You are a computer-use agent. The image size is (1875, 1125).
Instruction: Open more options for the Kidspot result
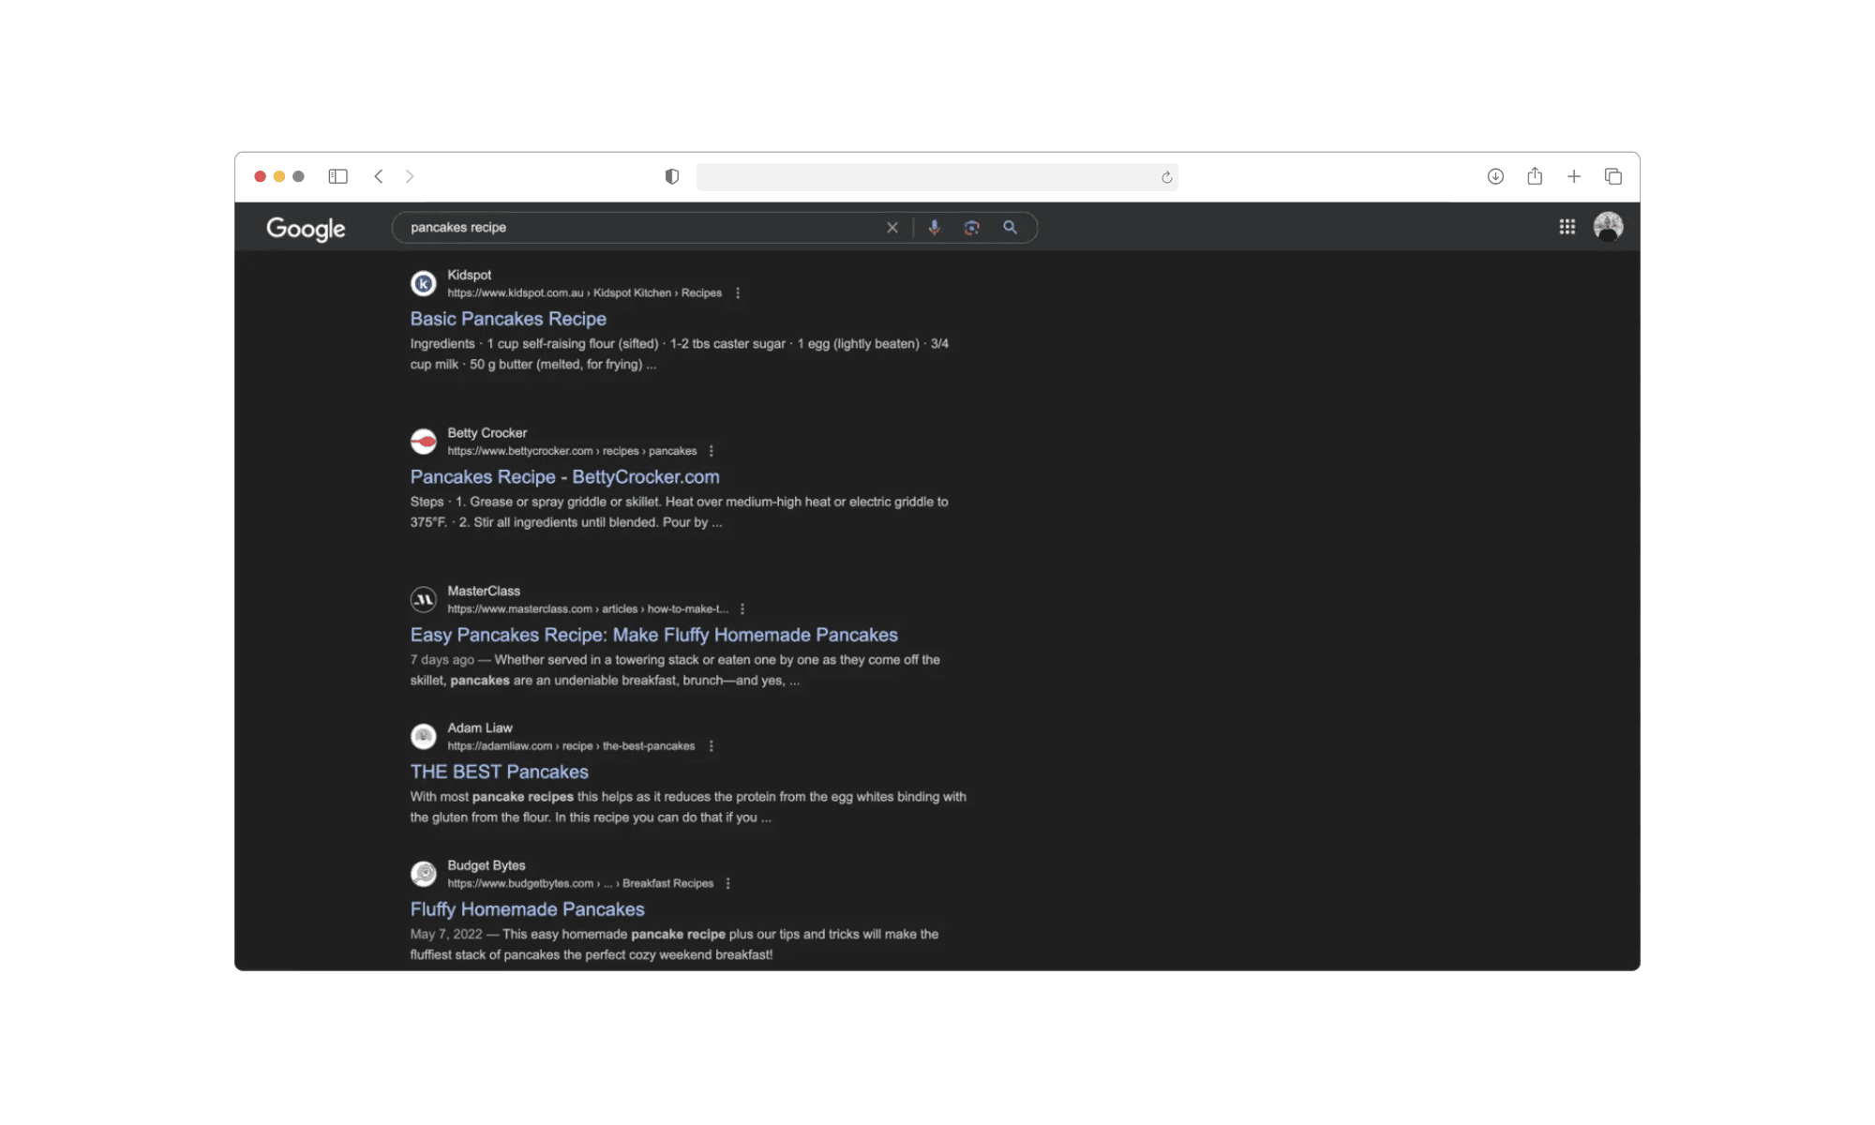738,293
